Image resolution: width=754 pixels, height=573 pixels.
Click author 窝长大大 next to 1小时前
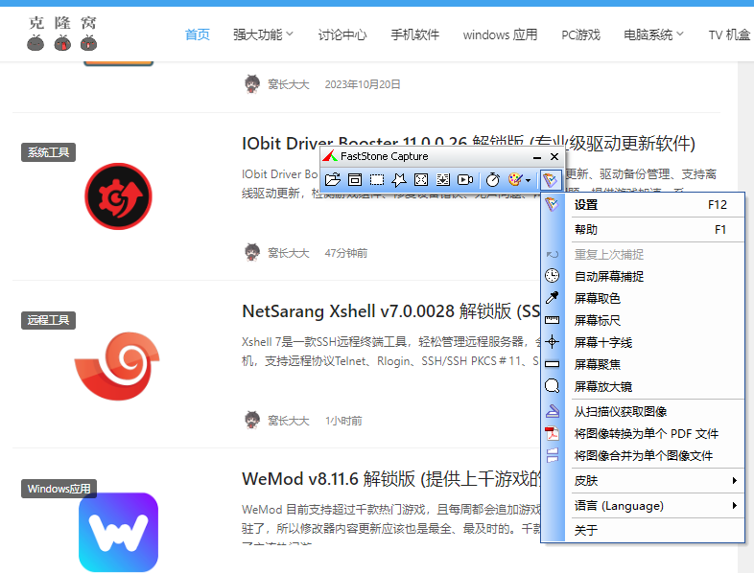(x=288, y=421)
